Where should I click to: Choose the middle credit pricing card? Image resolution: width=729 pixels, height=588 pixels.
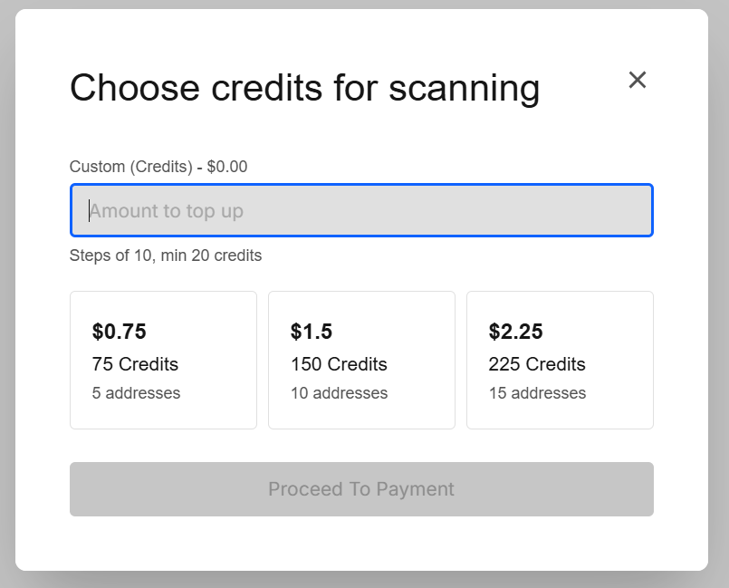(361, 359)
